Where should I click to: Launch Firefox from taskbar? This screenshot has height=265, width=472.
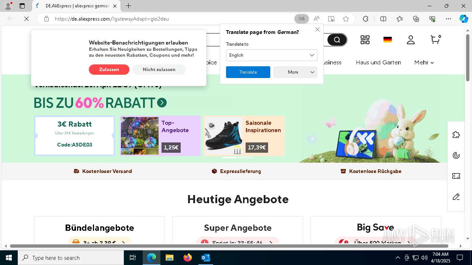click(187, 258)
